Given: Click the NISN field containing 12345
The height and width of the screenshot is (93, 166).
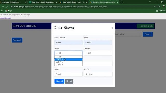Looking at the screenshot, I should tap(98, 42).
